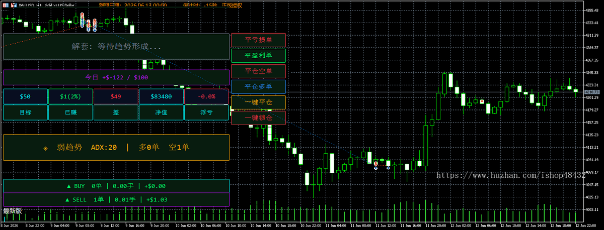Click the $49 difference value cell
The height and width of the screenshot is (230, 604).
(116, 96)
